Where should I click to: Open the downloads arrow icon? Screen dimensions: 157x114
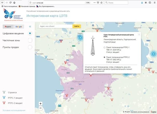point(142,3)
